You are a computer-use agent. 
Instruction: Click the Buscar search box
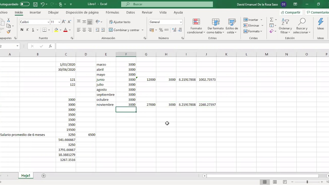click(167, 4)
